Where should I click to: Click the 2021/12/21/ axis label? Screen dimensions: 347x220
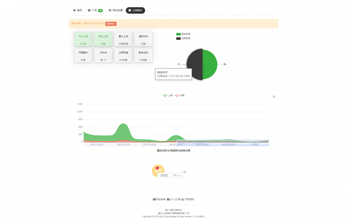coord(97,145)
